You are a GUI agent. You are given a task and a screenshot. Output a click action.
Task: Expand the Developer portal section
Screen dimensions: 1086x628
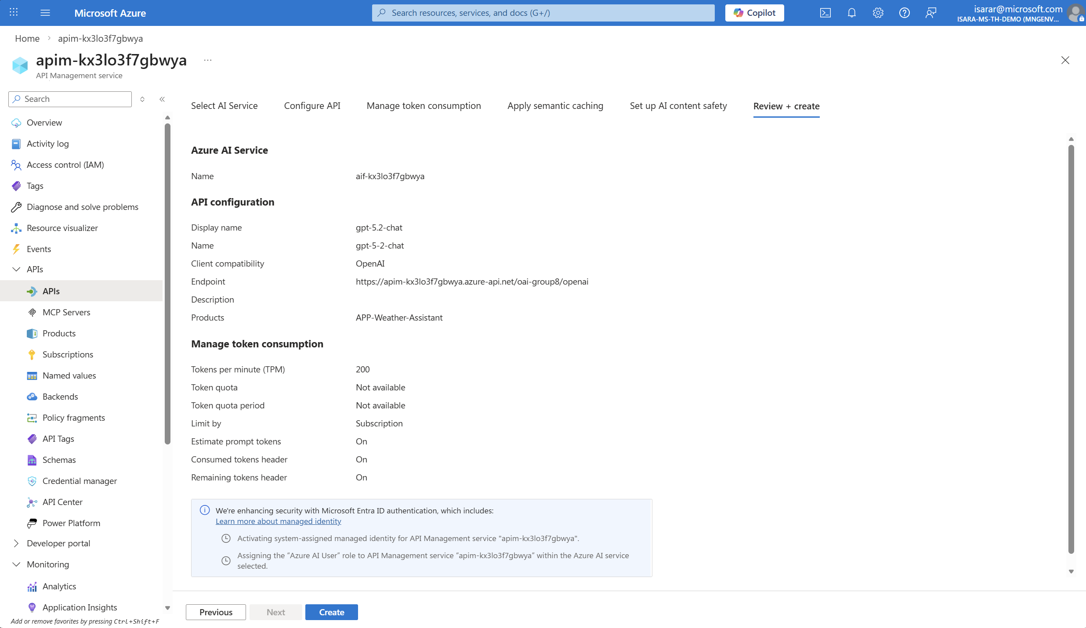(16, 543)
